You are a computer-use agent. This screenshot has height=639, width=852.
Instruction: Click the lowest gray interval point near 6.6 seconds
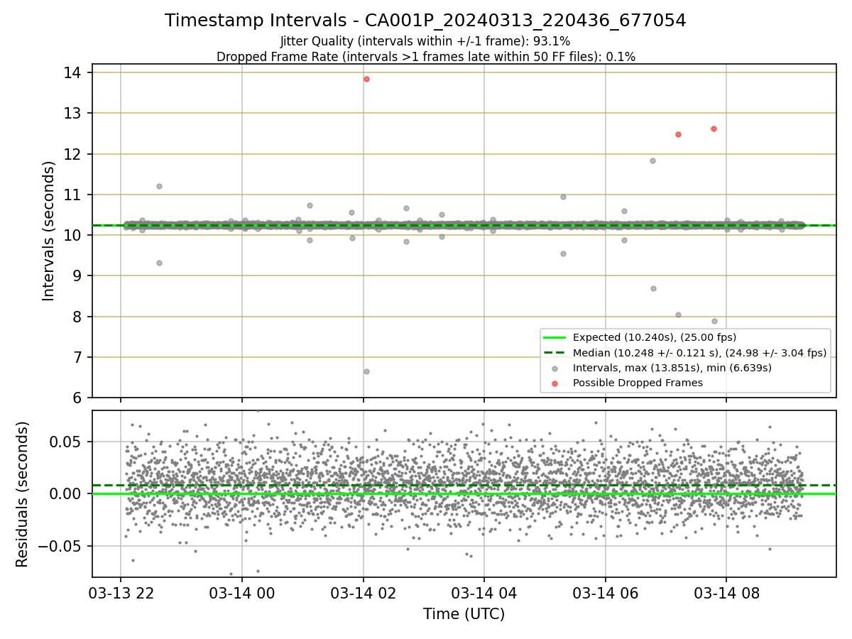pos(366,371)
